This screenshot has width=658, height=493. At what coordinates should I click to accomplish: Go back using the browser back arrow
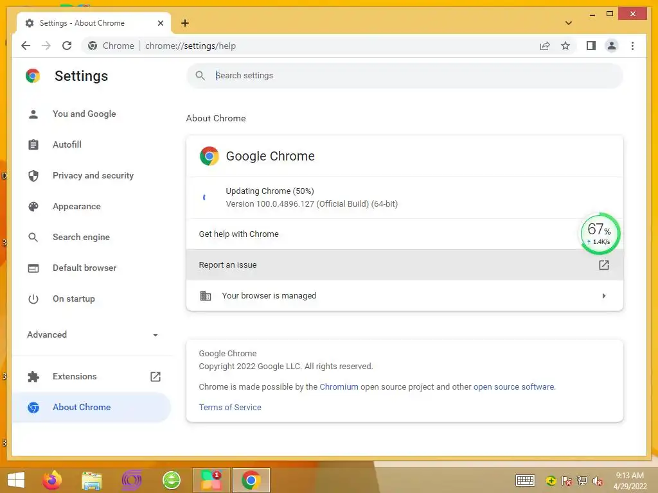26,46
